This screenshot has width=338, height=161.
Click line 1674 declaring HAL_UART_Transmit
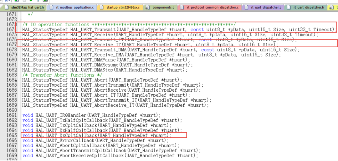pyautogui.click(x=179, y=29)
